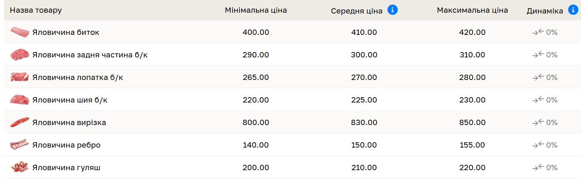
Task: Click the Максимальна ціна column header
Action: [472, 10]
